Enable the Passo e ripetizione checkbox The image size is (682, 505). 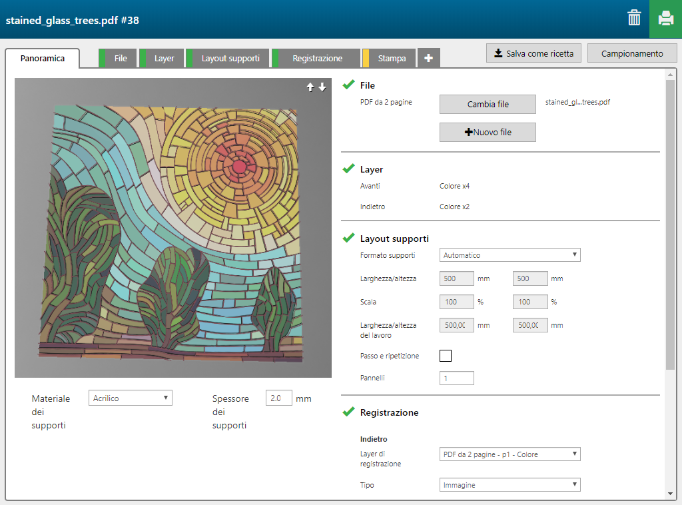(x=446, y=356)
